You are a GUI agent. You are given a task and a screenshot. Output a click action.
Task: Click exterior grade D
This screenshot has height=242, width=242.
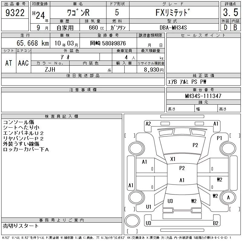click(225, 28)
